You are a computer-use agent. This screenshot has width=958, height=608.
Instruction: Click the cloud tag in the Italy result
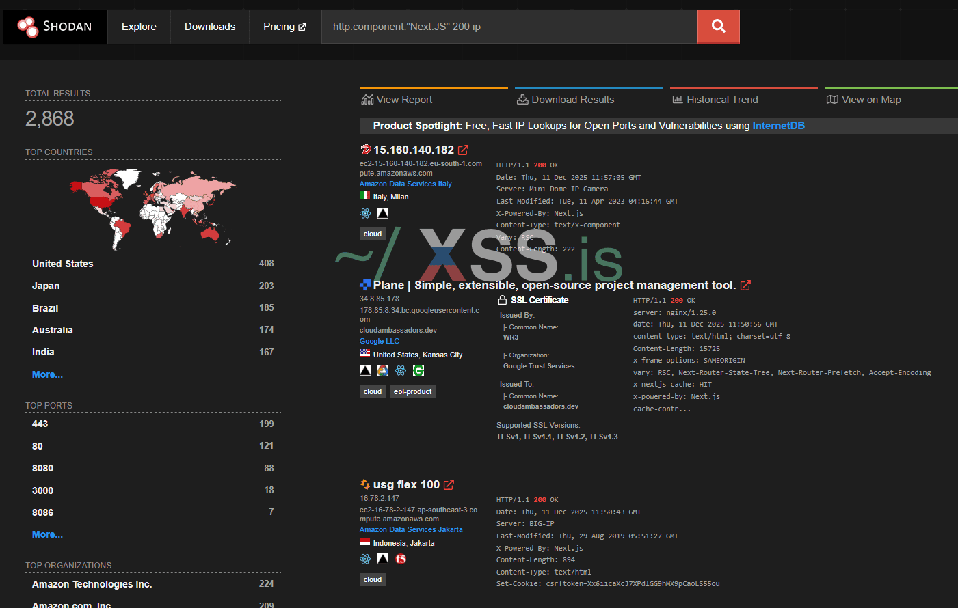[x=373, y=234]
